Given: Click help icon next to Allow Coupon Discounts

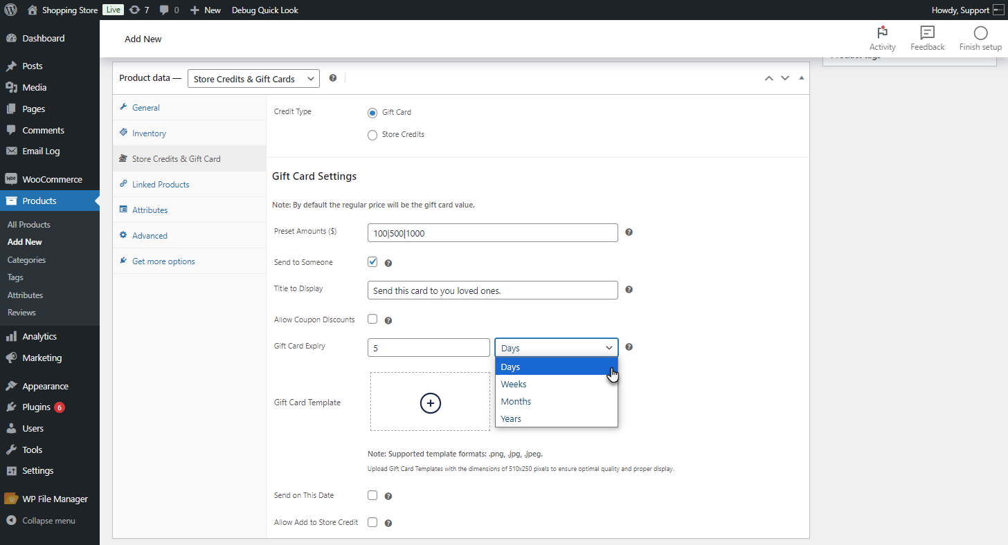Looking at the screenshot, I should [x=388, y=320].
